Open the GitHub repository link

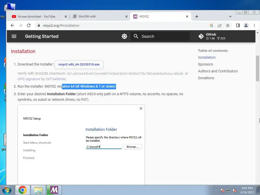[x=212, y=36]
